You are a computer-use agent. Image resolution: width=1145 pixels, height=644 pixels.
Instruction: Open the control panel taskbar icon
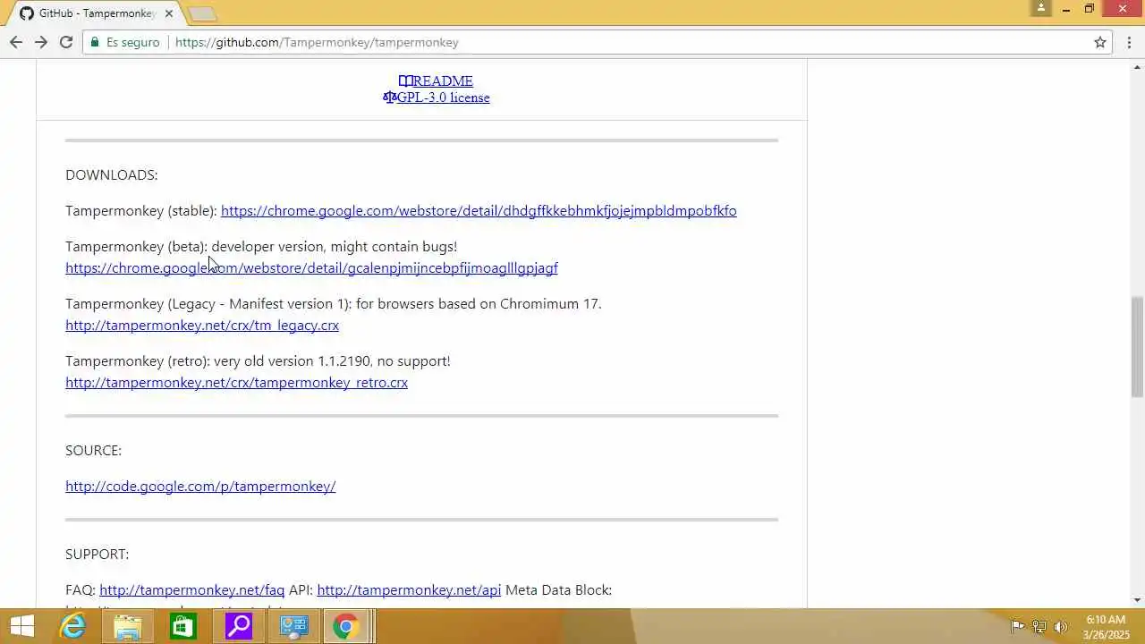[x=293, y=626]
